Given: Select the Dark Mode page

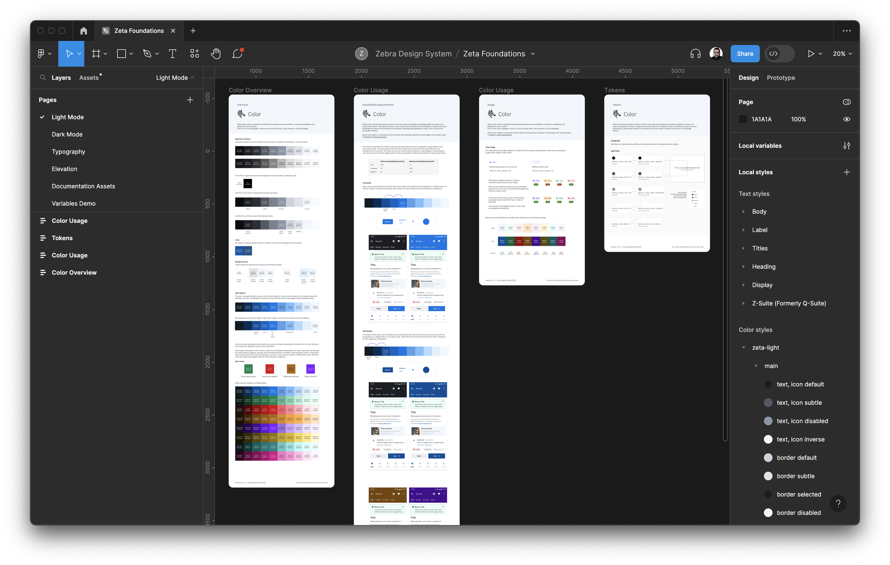Looking at the screenshot, I should [67, 134].
